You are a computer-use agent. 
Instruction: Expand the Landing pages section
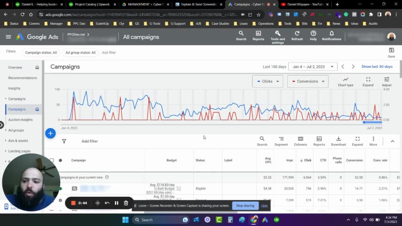(6, 151)
